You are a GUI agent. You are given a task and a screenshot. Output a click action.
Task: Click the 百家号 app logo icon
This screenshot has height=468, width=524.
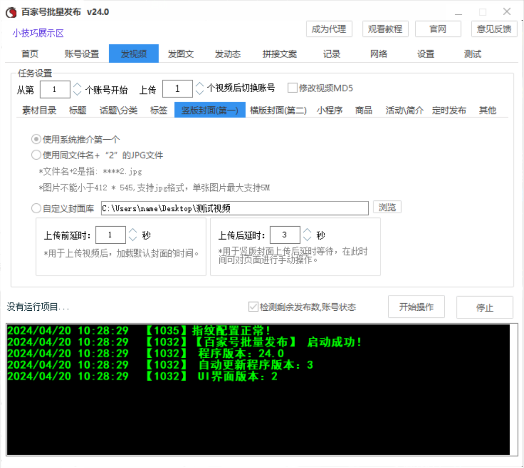[x=11, y=12]
